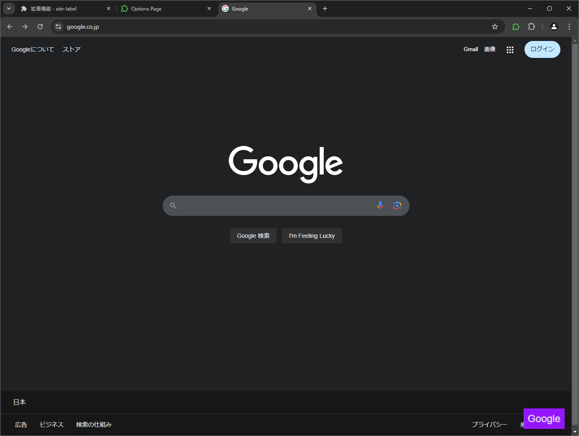Open the Extensions puzzle menu
Viewport: 579px width, 436px height.
pos(532,27)
